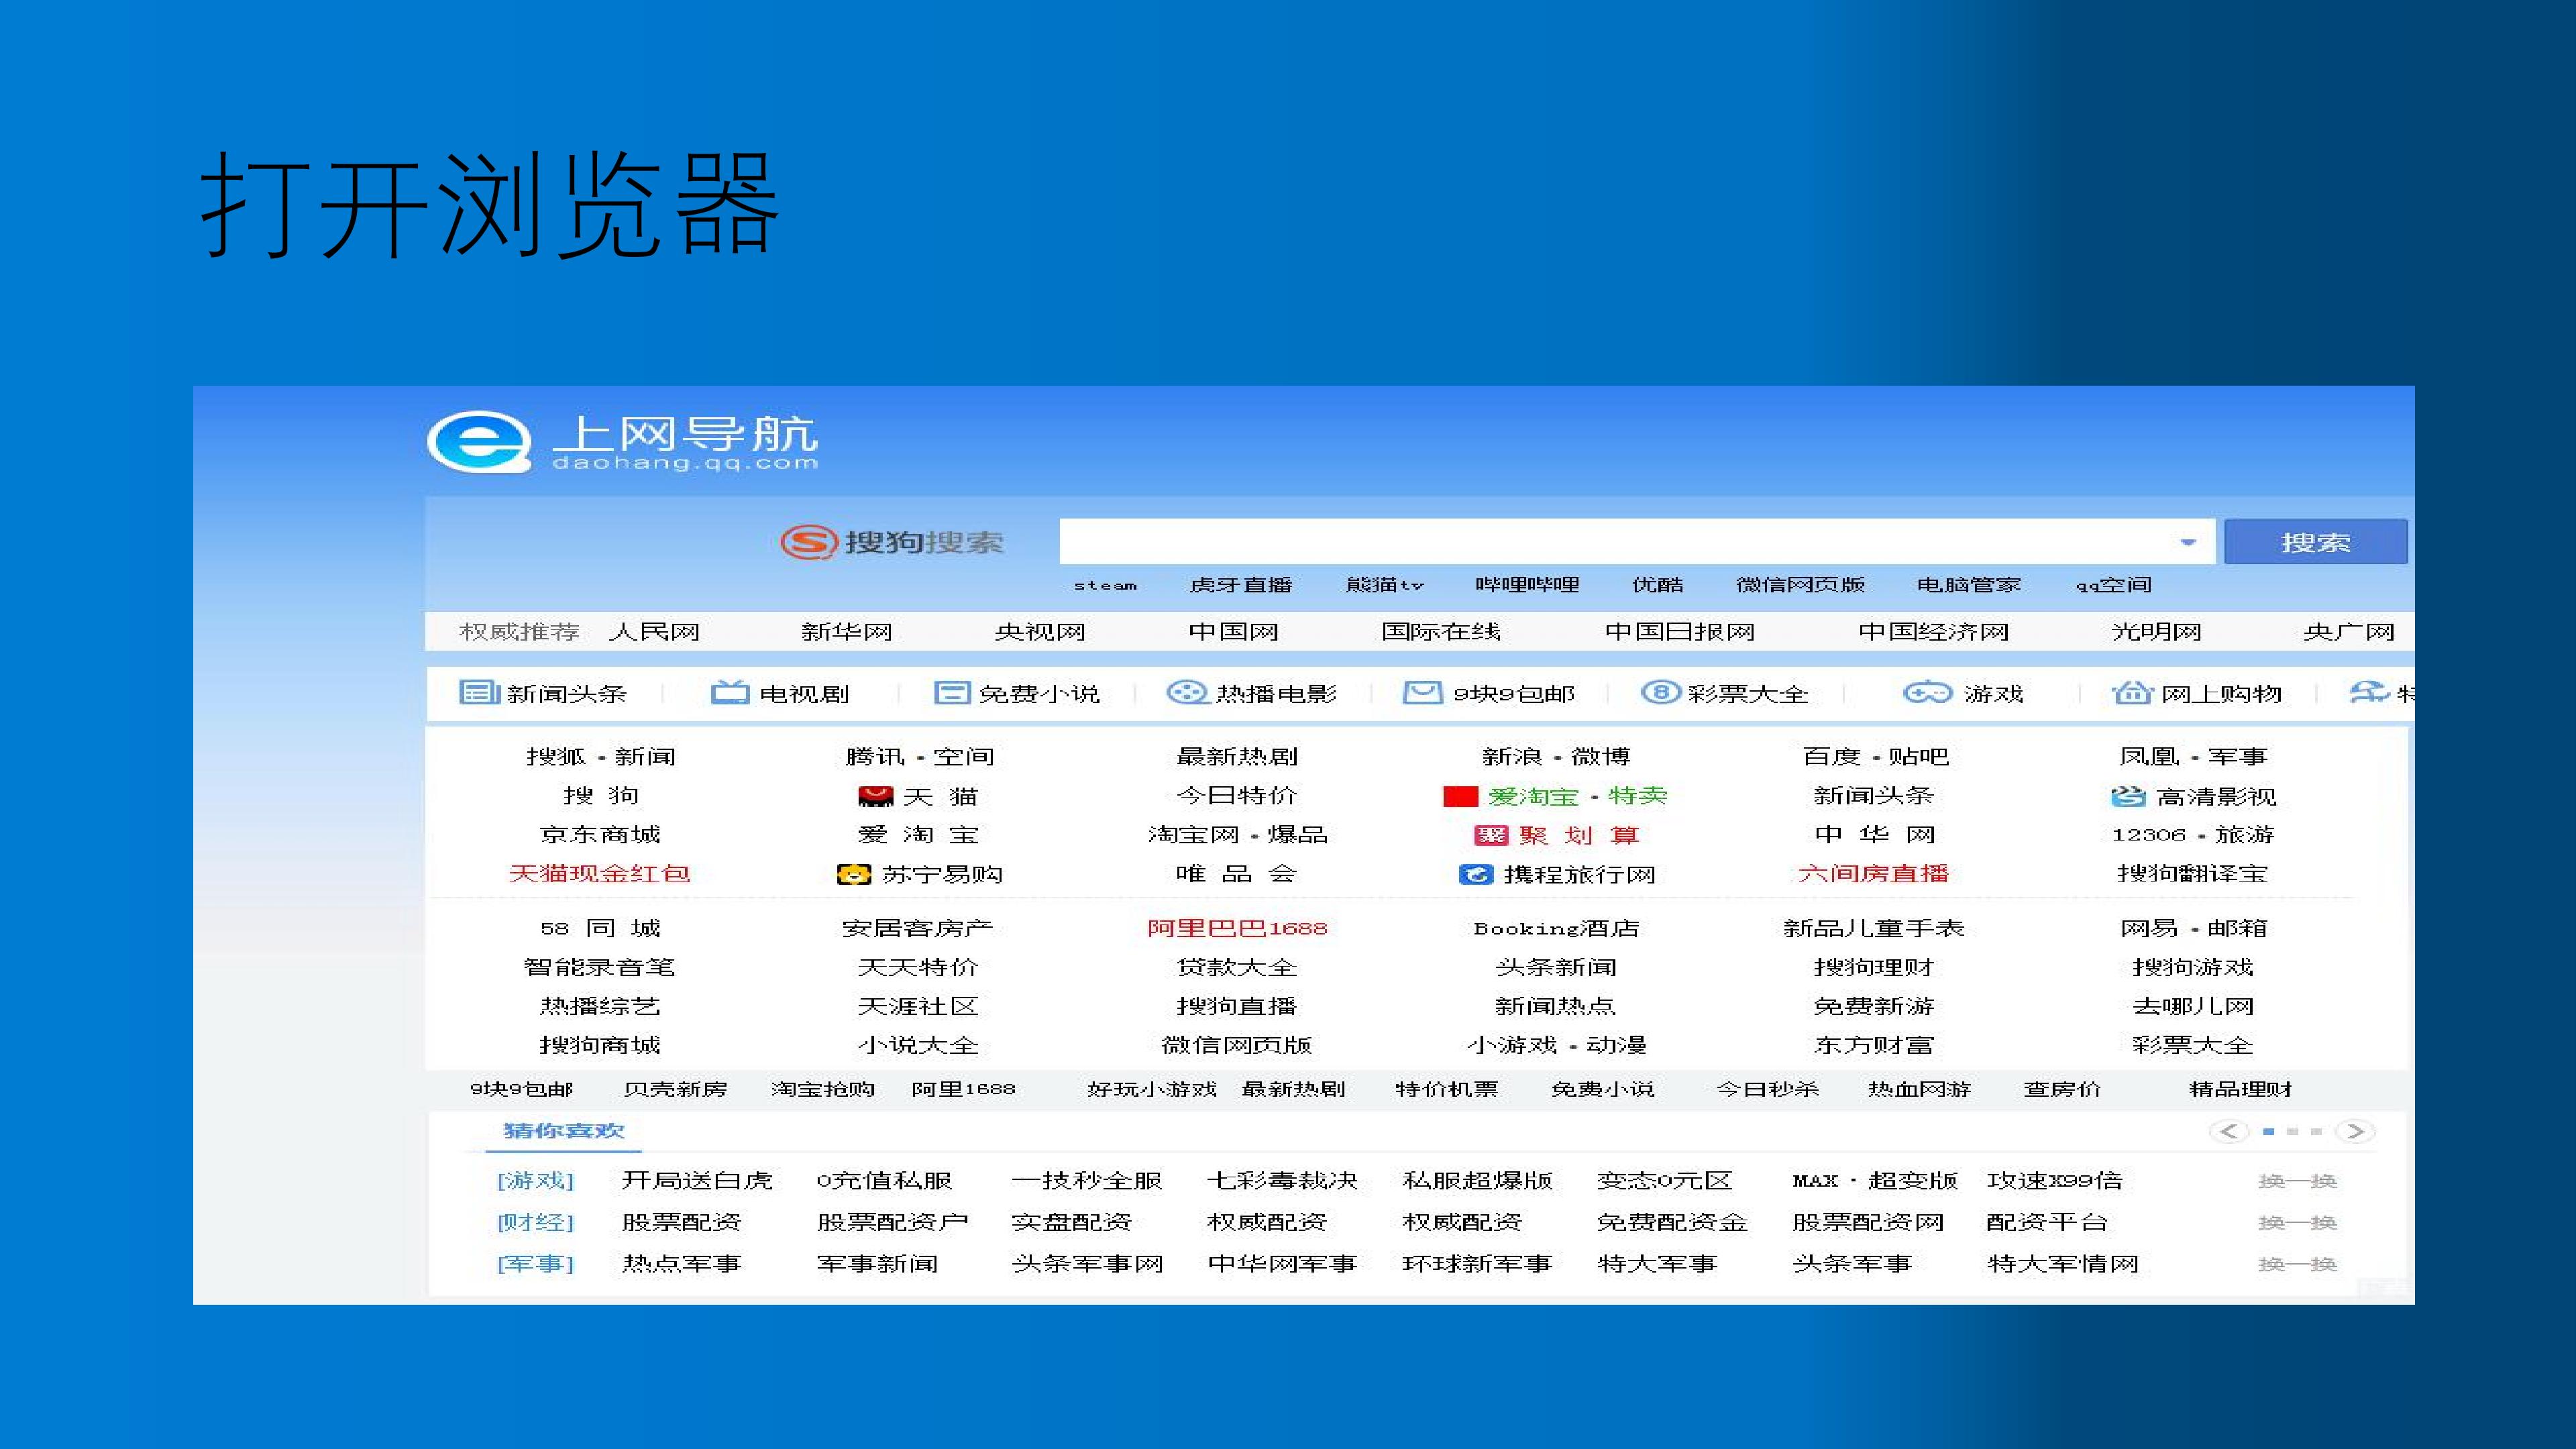Click the red 六间房直播 link
Viewport: 2576px width, 1449px height.
[x=1874, y=874]
